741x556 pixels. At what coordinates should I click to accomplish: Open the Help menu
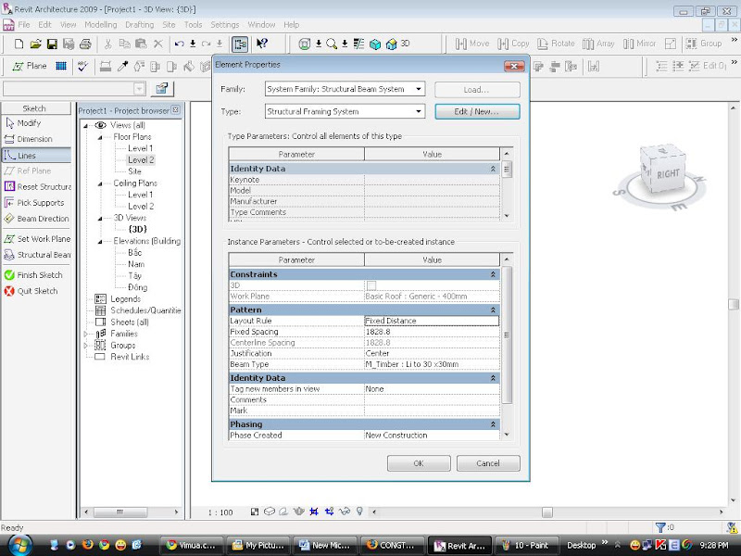tap(291, 25)
